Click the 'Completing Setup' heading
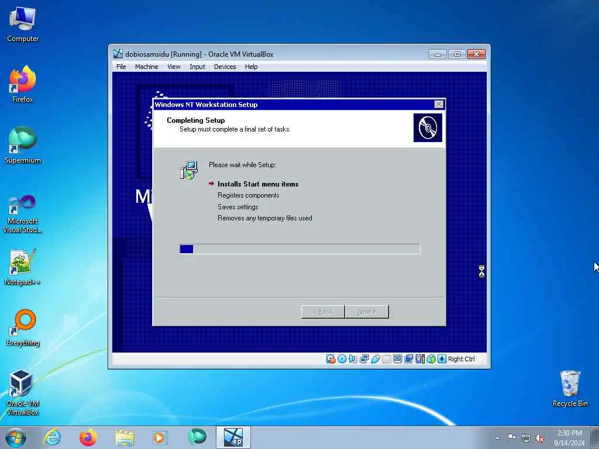 coord(195,120)
